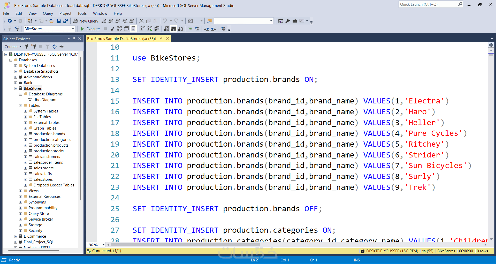Switch output to Results to File

point(180,29)
